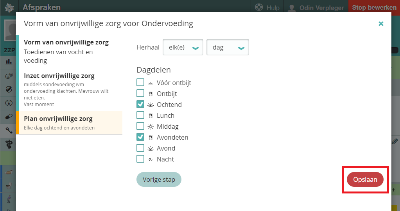Screen dimensions: 400x211
Task: Select the gauge meter sidebar icon
Action: 8,103
